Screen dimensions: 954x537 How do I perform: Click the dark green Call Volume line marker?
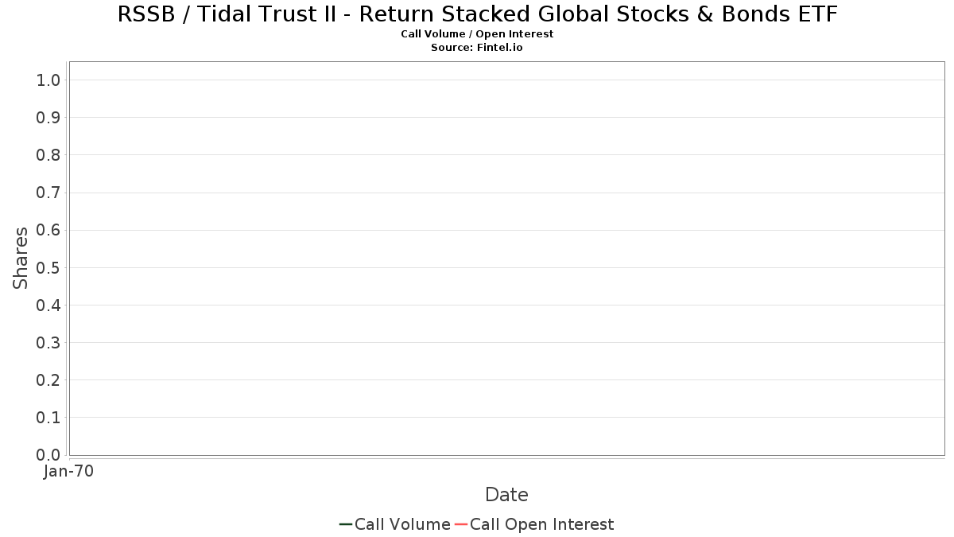(345, 524)
